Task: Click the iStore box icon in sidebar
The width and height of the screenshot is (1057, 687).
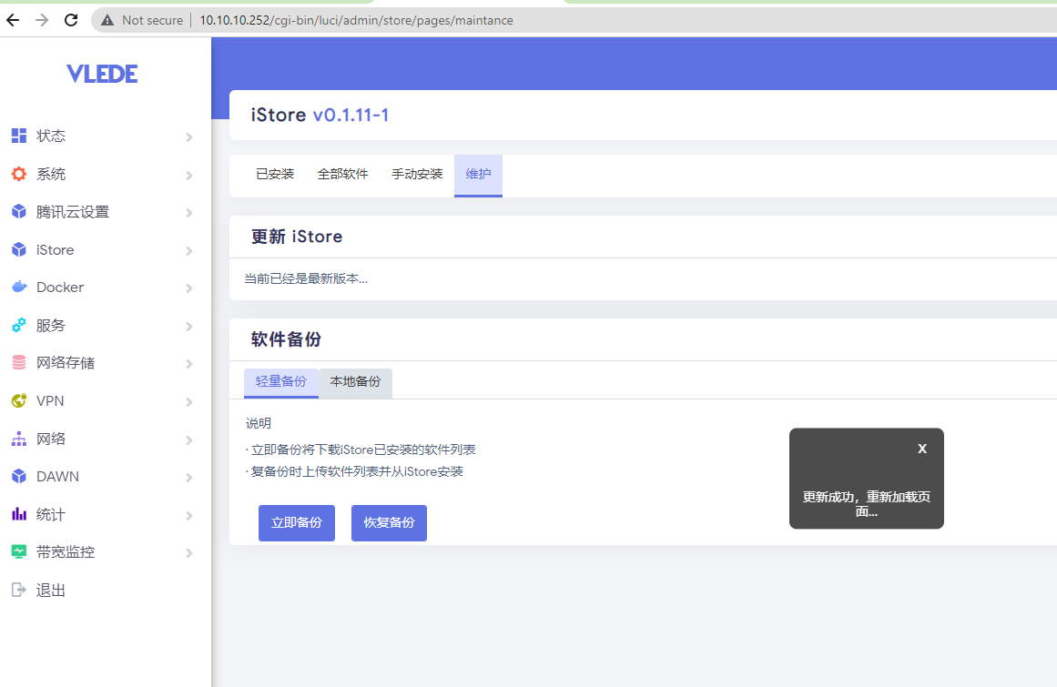Action: point(18,249)
